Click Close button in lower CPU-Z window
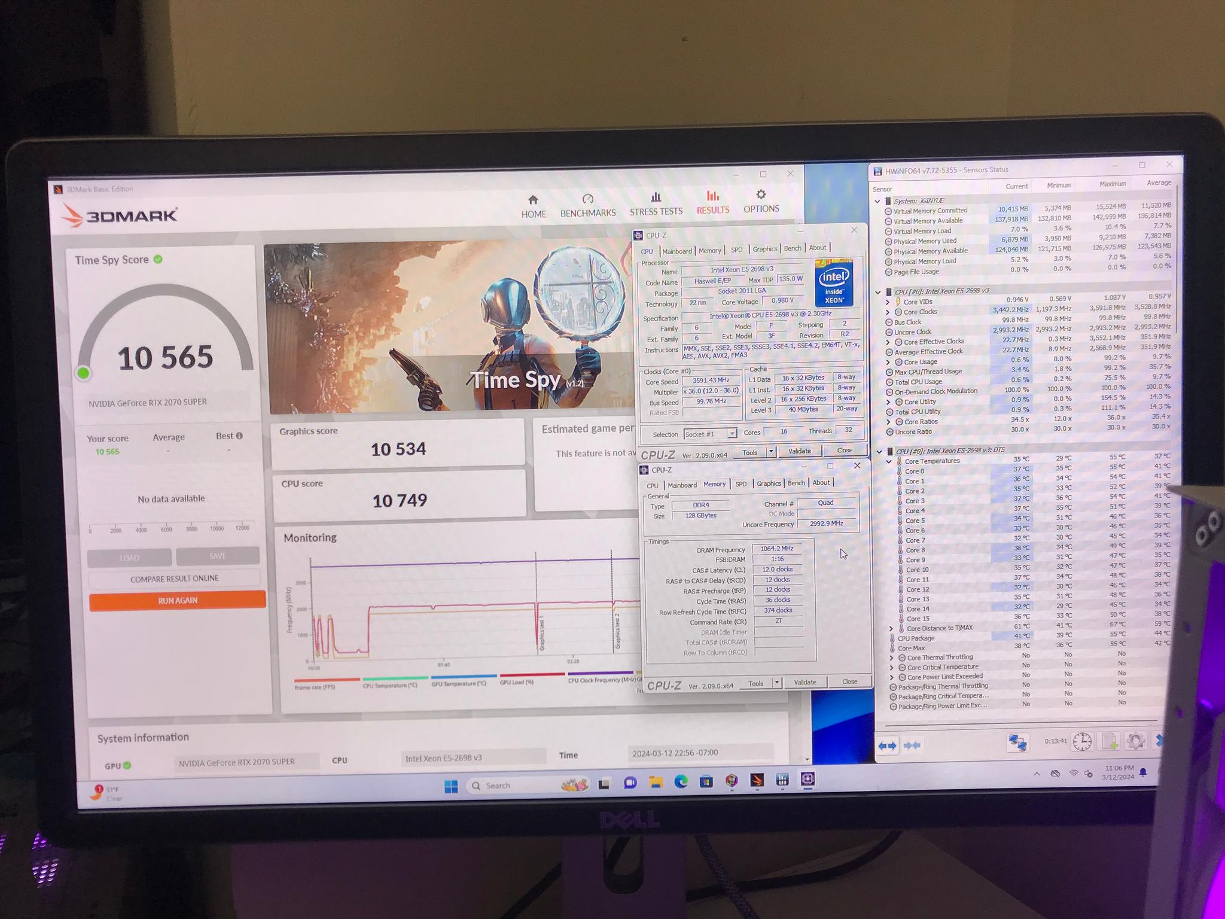The image size is (1225, 919). [x=849, y=681]
